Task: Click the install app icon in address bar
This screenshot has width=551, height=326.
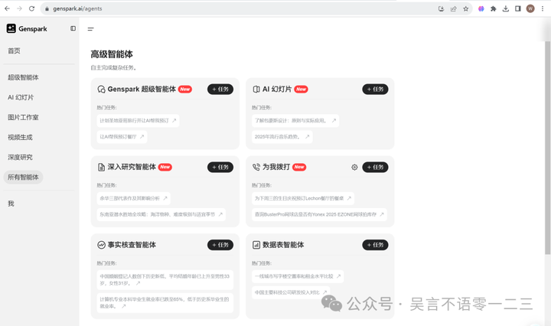Action: coord(441,8)
